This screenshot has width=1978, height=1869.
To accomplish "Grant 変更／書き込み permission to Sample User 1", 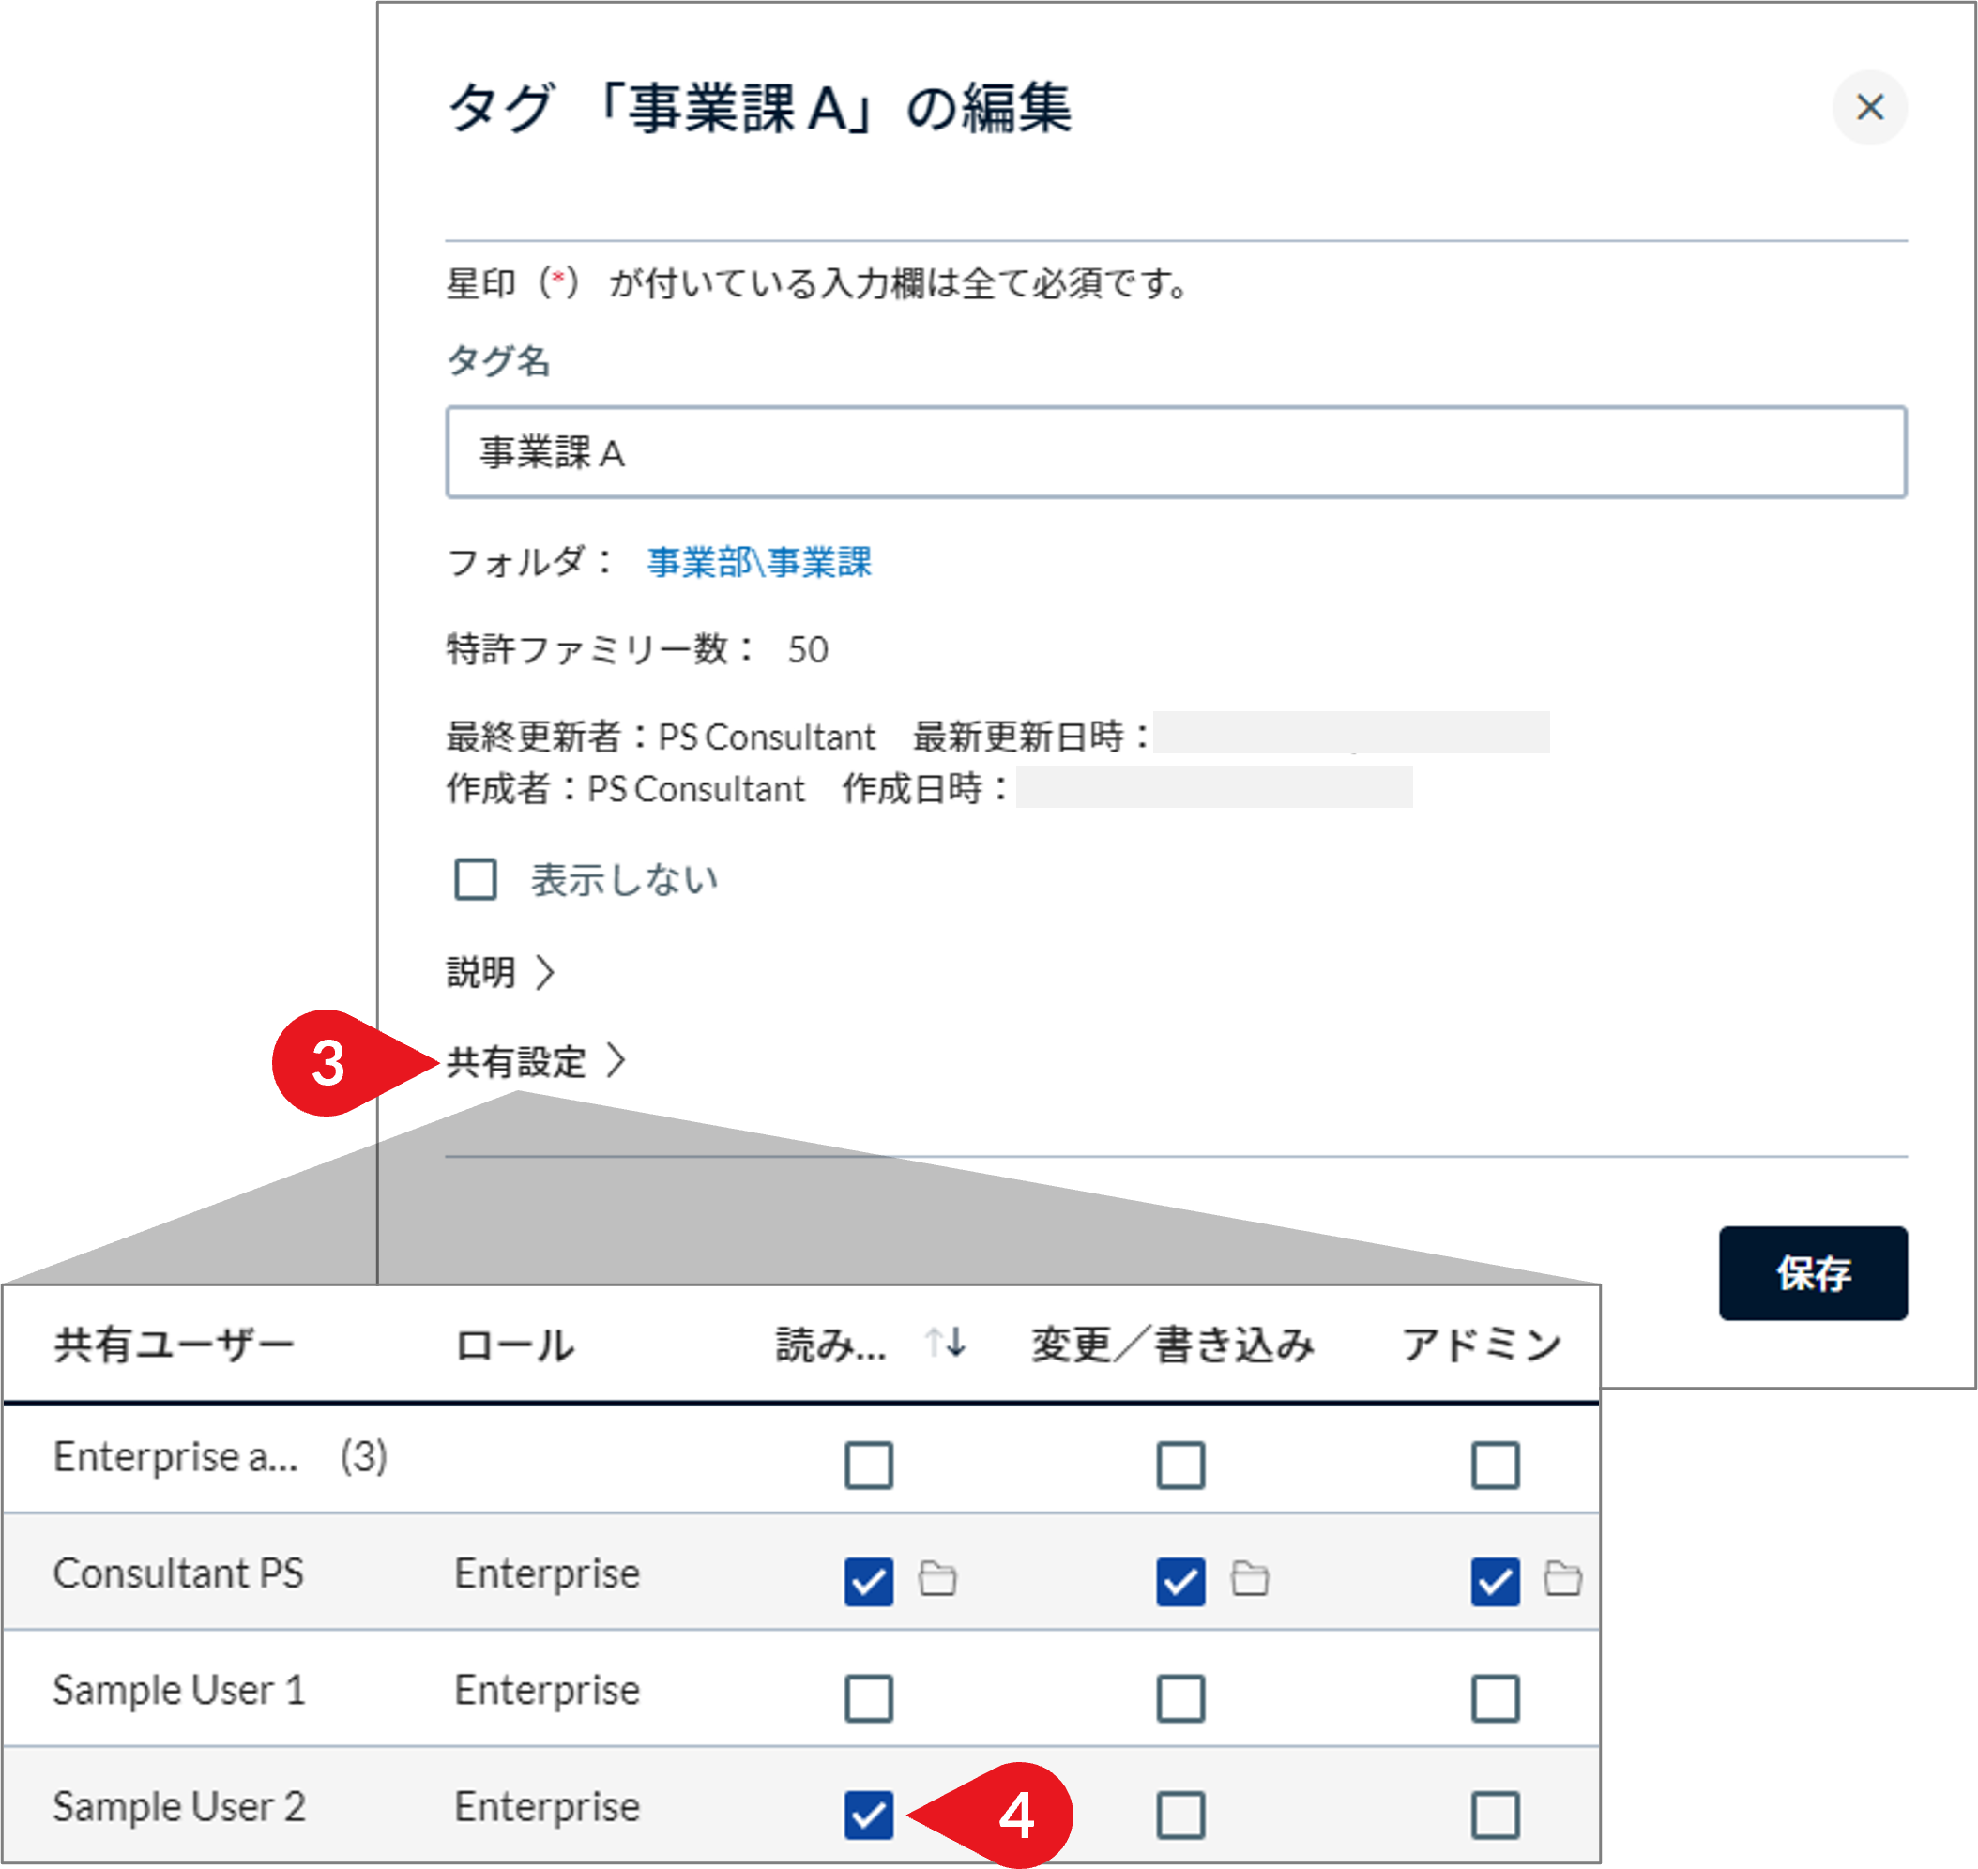I will pyautogui.click(x=1179, y=1697).
